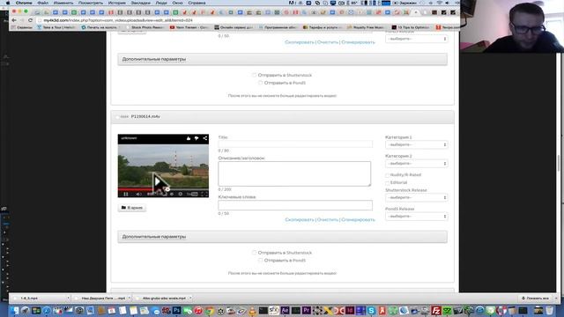The width and height of the screenshot is (564, 317).
Task: Click Скопировать link for P1190614.m4v
Action: (300, 219)
